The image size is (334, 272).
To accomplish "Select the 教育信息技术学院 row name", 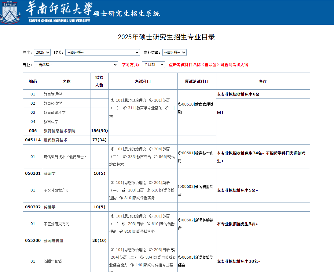I will pos(59,131).
